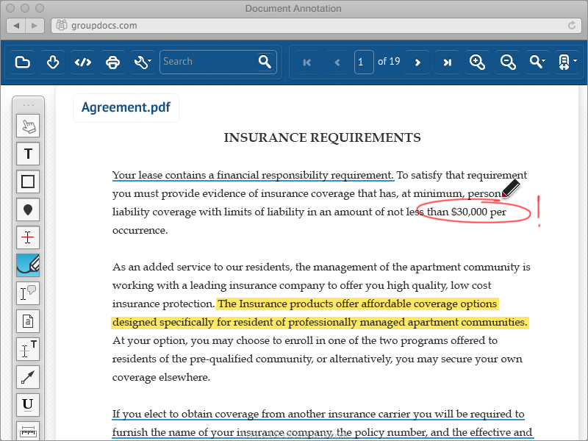The image size is (588, 441).
Task: Download the document using the download icon
Action: tap(52, 62)
